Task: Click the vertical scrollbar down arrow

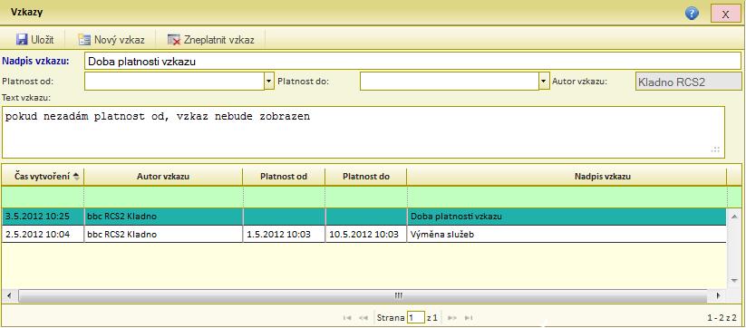Action: click(x=734, y=281)
